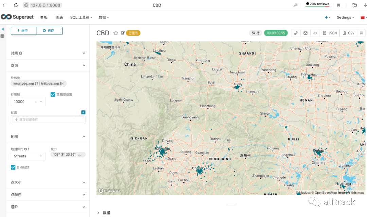Image resolution: width=367 pixels, height=217 pixels.
Task: Click the blue plus icon beside 过滤
Action: (83, 112)
